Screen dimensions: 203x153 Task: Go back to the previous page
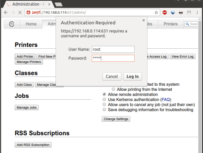click(x=6, y=12)
